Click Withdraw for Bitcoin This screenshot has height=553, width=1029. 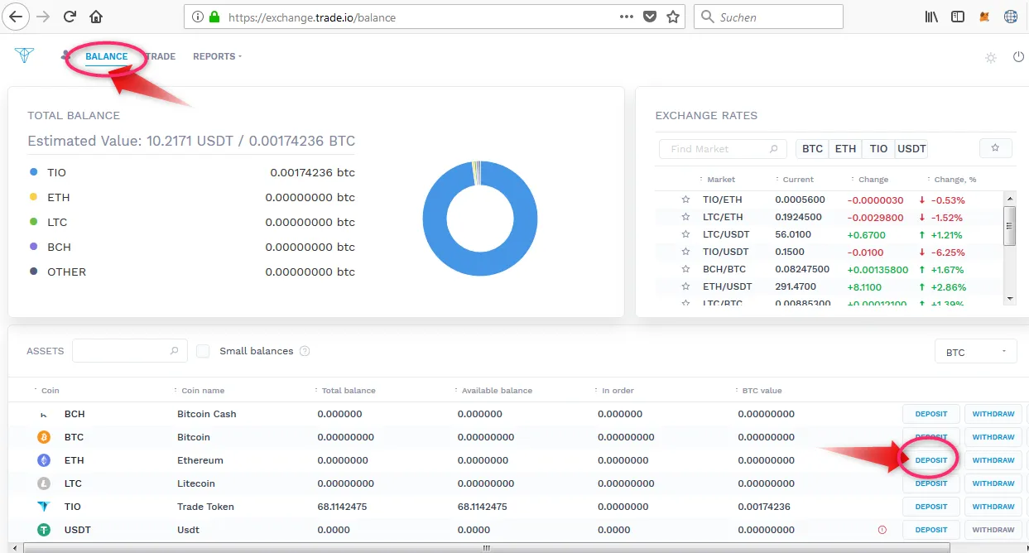[993, 437]
